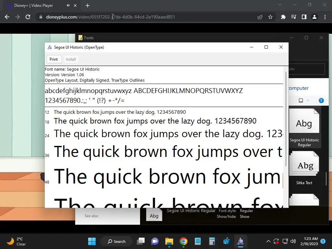
Task: Open the Chat app on taskbar
Action: 155,241
